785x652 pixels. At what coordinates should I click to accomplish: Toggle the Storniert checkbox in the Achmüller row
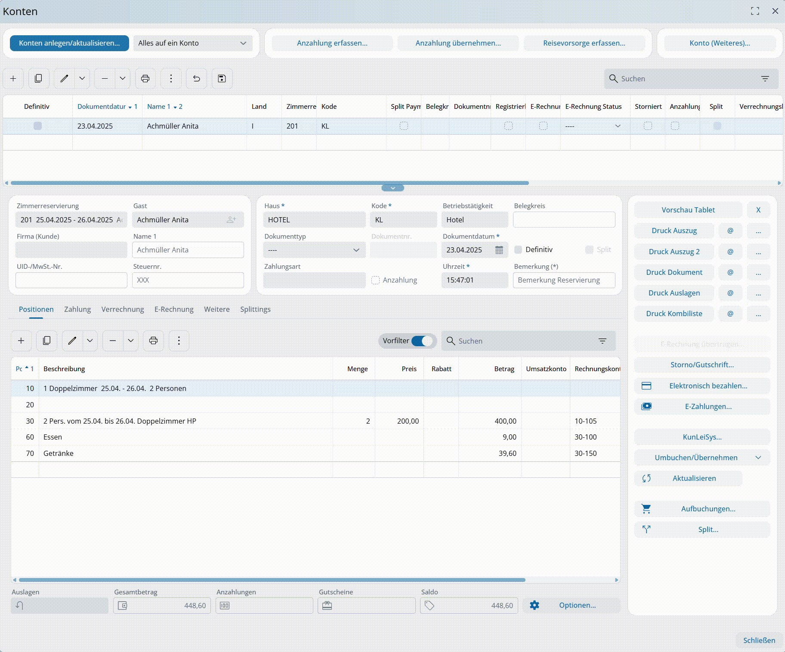click(648, 126)
